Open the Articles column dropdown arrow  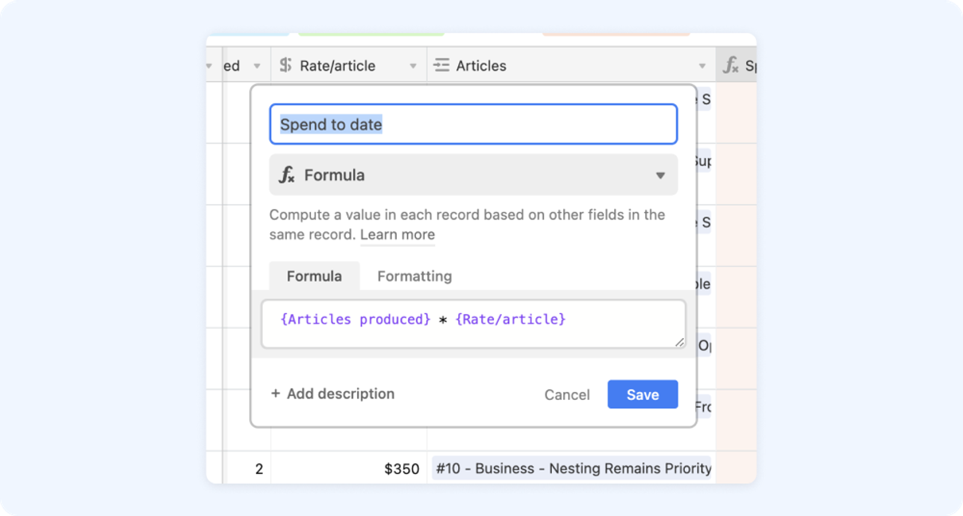pos(702,66)
